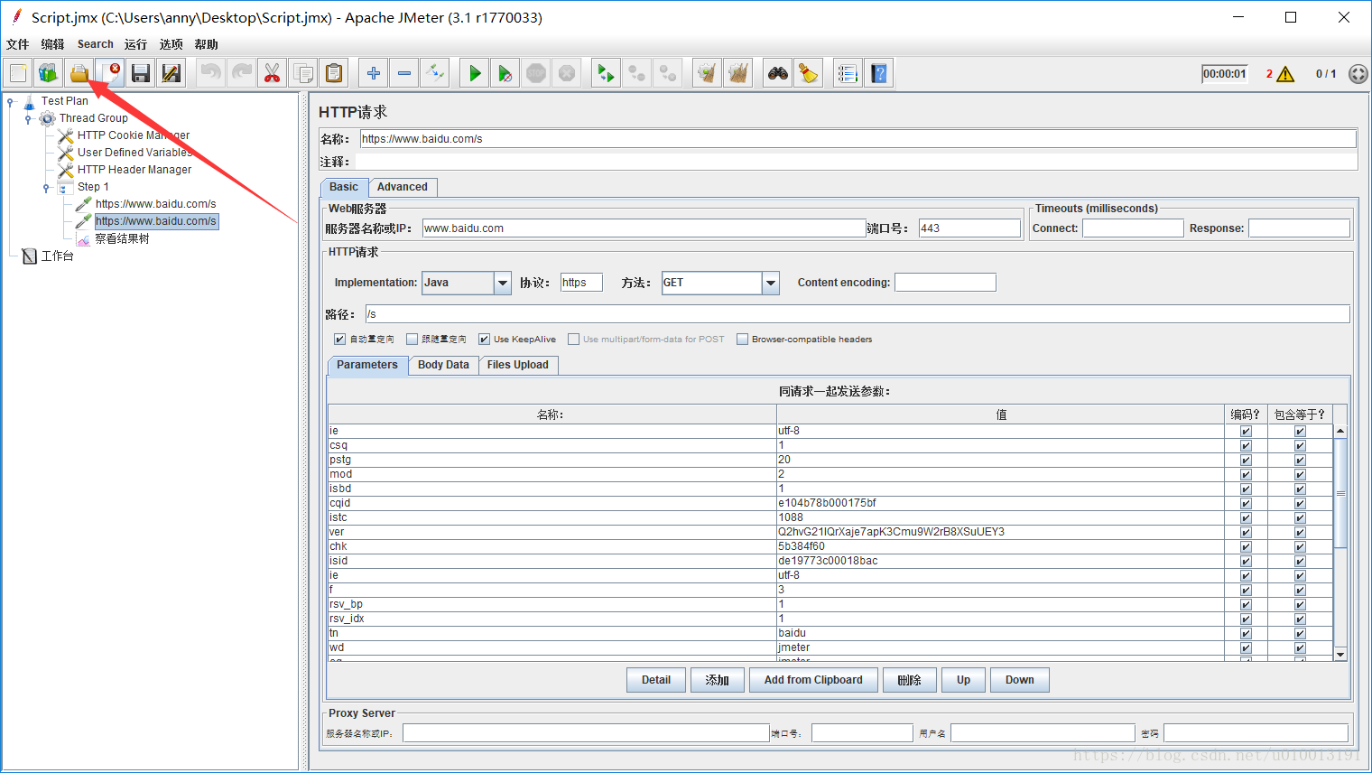This screenshot has width=1372, height=773.
Task: Click the Reset search icon
Action: 809,73
